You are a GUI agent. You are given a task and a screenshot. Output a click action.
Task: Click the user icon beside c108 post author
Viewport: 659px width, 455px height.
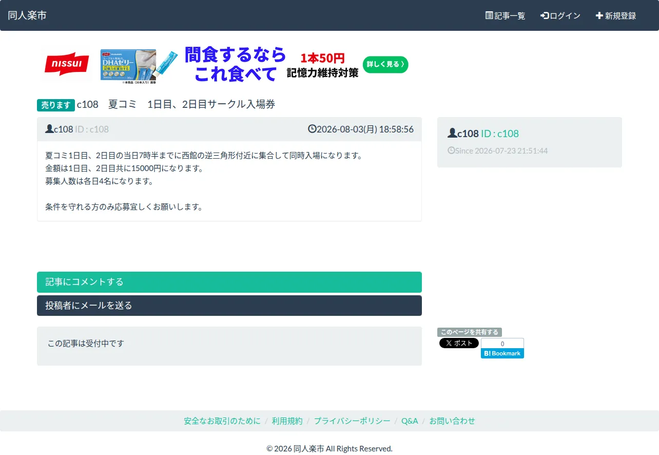pos(49,129)
